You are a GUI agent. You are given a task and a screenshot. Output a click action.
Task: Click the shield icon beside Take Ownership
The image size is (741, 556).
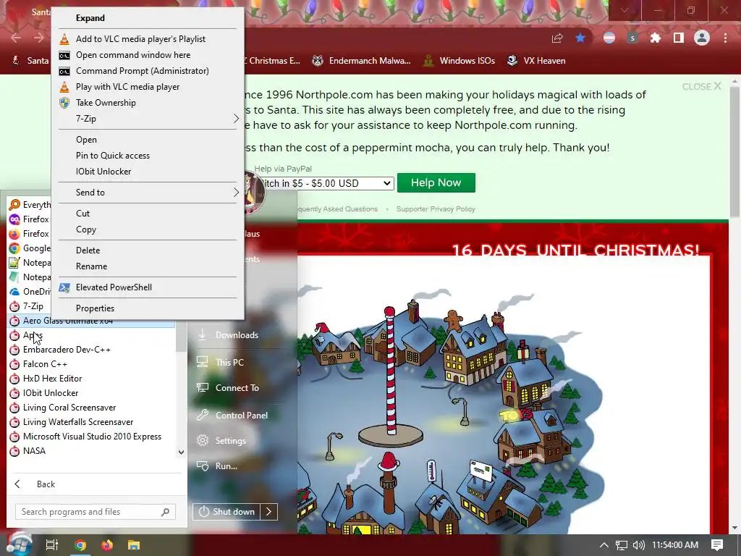[x=64, y=103]
